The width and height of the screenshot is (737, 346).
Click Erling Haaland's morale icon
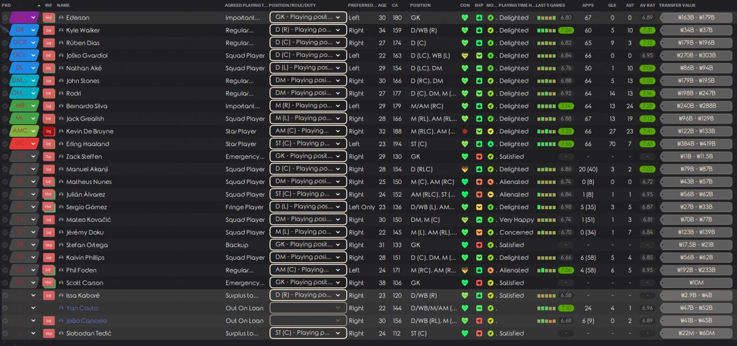tap(490, 144)
